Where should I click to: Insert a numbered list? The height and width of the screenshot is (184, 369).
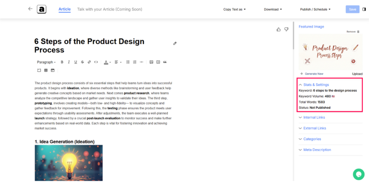[x=135, y=62]
